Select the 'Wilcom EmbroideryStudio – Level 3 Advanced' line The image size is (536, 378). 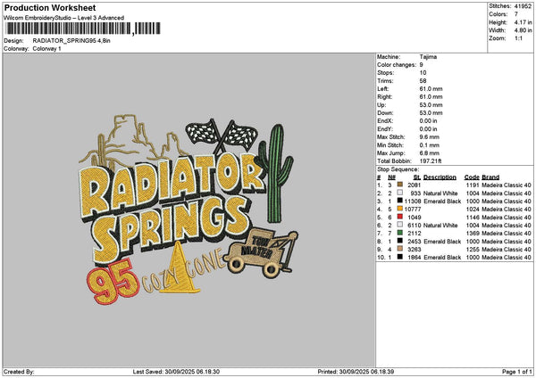[64, 18]
